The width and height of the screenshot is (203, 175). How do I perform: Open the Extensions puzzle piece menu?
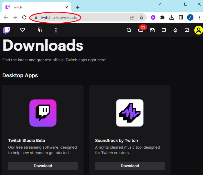(162, 17)
